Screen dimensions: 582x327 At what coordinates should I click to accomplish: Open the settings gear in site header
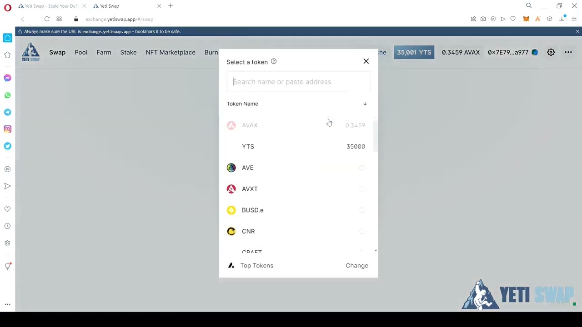pos(551,52)
